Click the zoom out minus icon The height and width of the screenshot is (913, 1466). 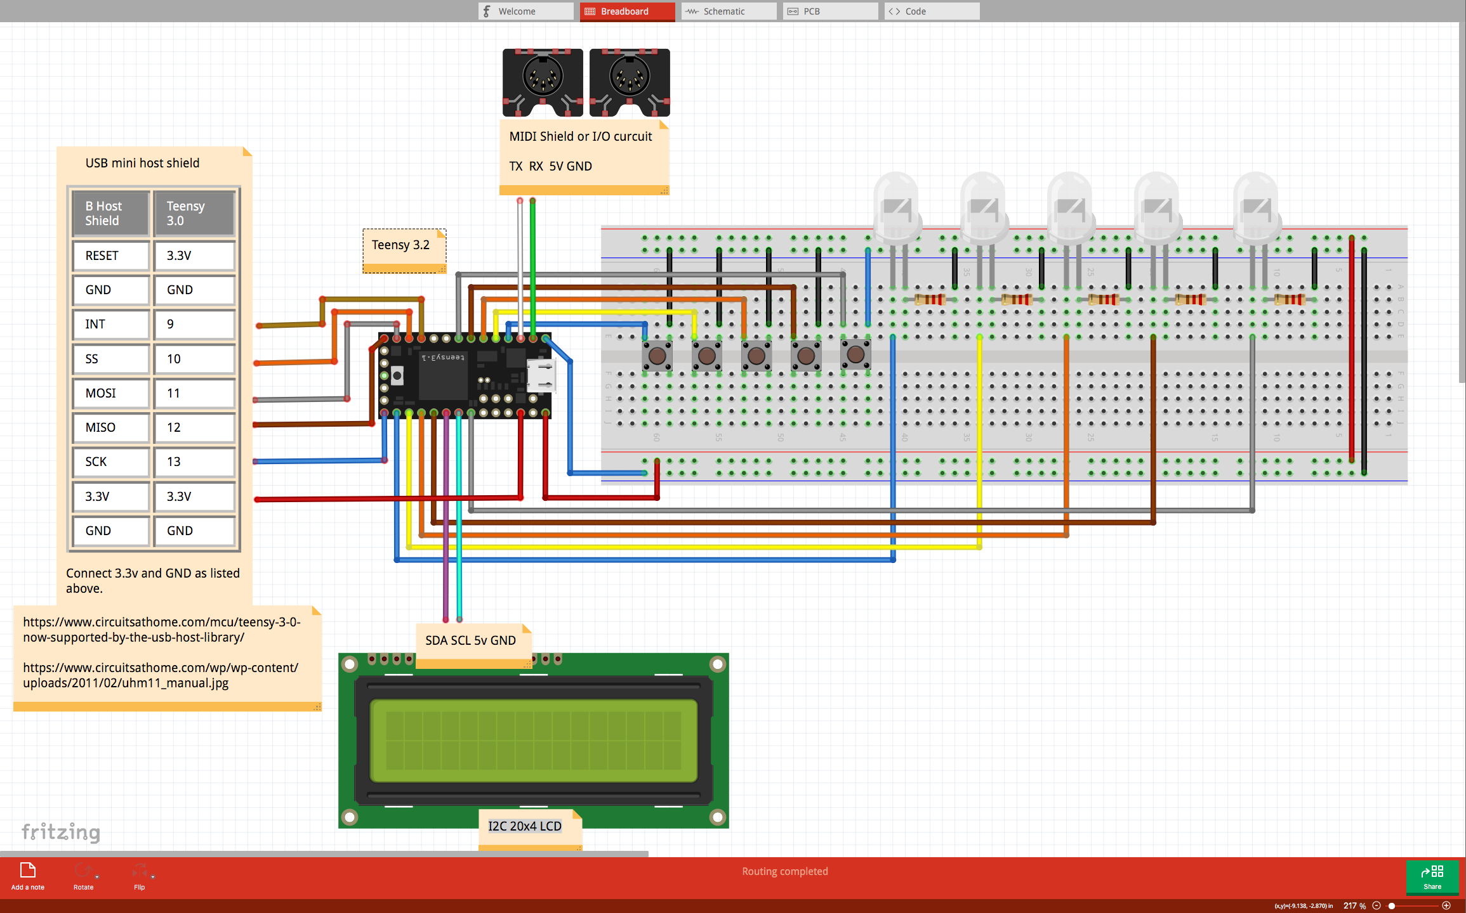click(x=1377, y=905)
